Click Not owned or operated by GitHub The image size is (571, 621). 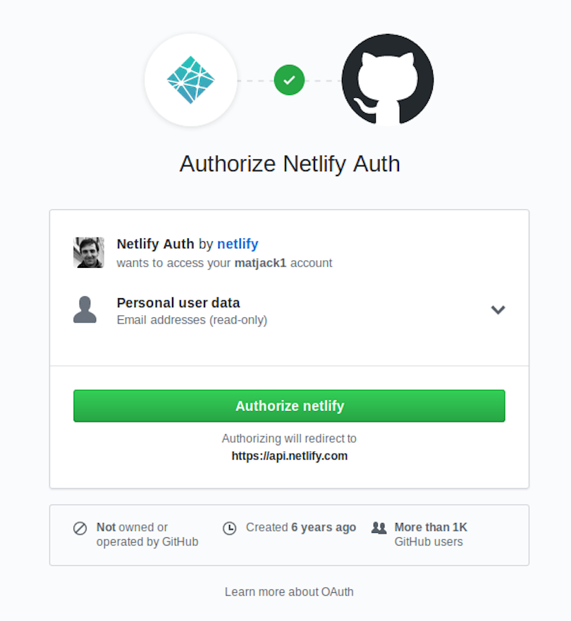click(147, 534)
